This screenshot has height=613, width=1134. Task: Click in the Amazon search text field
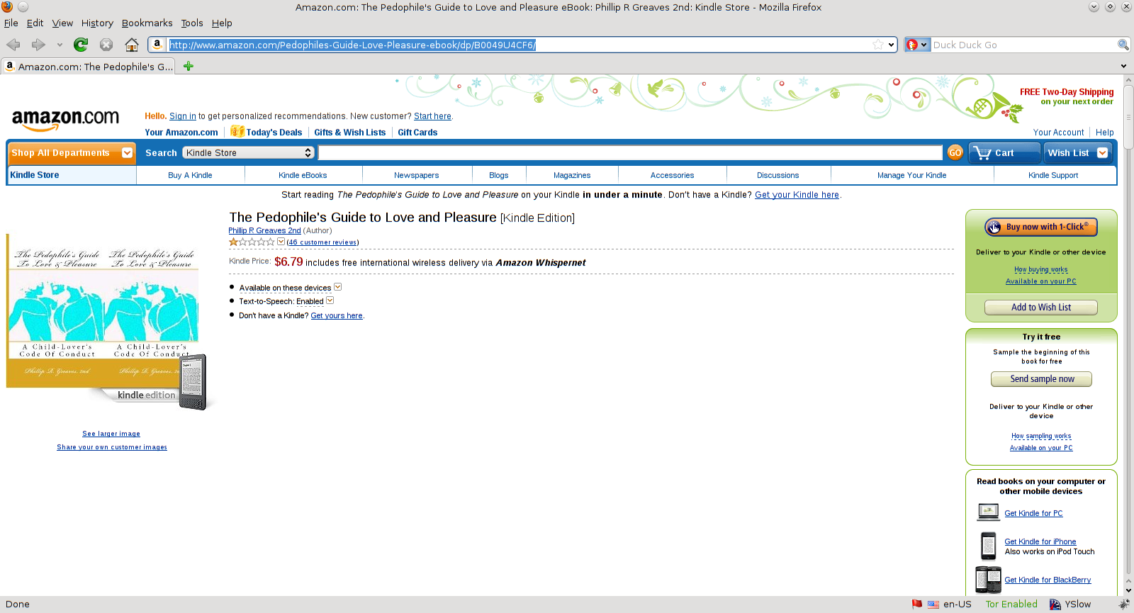[629, 152]
